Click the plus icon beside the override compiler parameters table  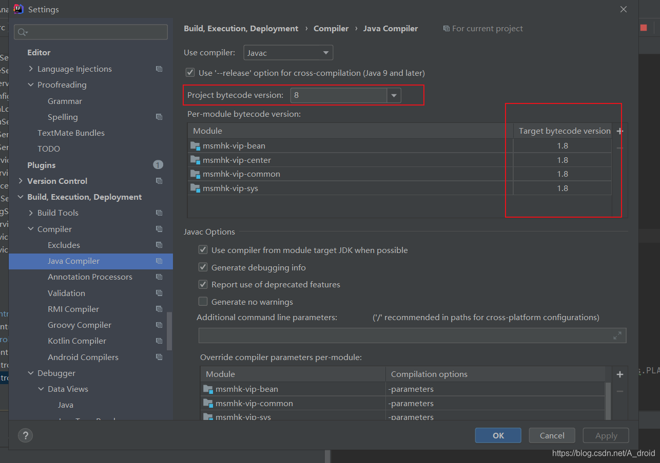tap(619, 374)
